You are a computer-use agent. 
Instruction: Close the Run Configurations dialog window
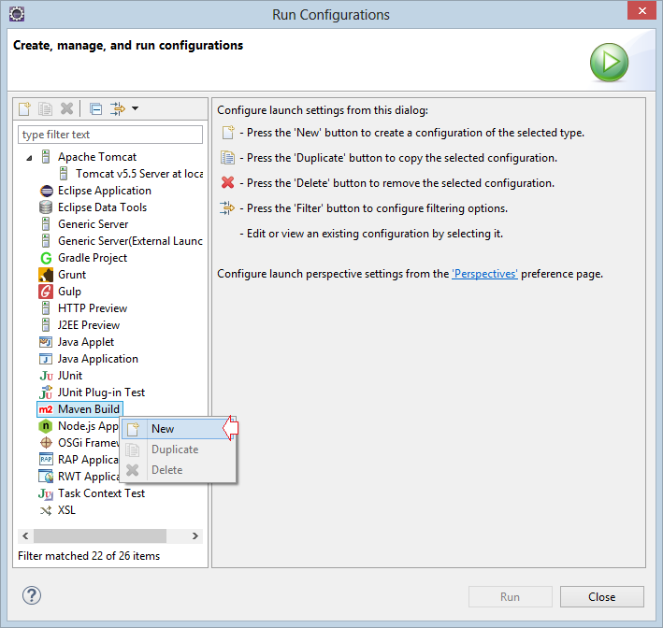641,10
